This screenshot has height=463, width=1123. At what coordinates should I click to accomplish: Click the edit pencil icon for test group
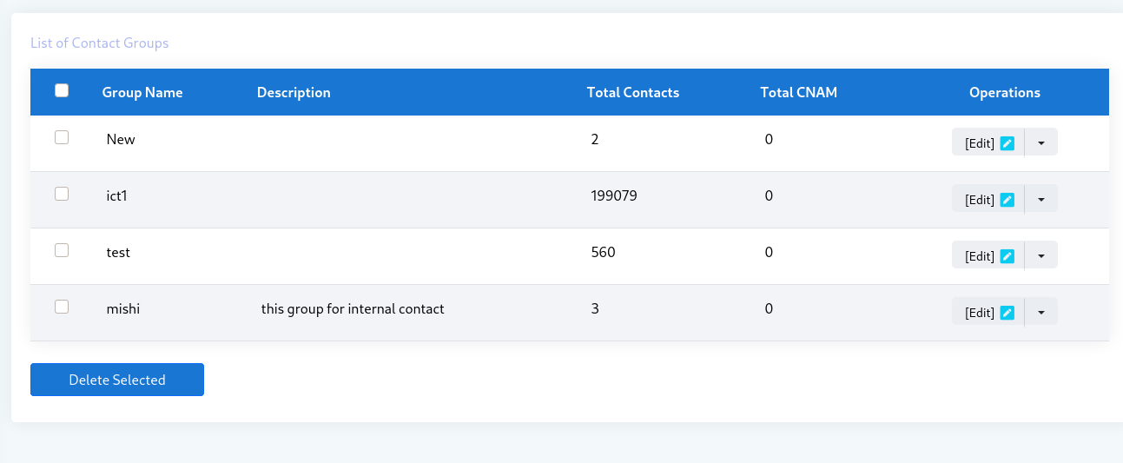pos(1007,256)
